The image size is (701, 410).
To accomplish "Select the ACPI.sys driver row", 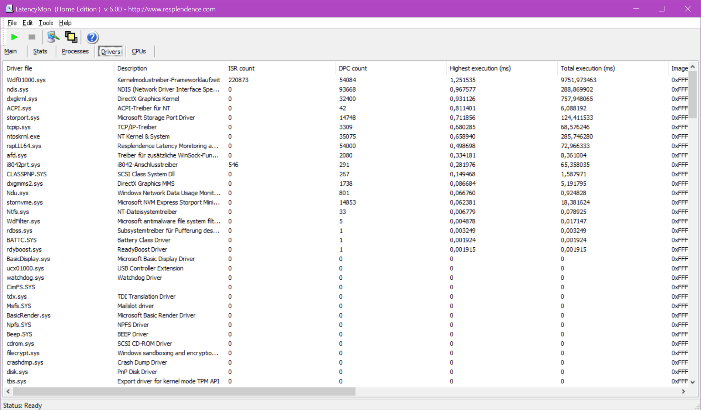I will (346, 108).
